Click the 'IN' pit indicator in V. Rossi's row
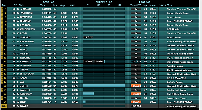The width and height of the screenshot is (202, 110). [136, 33]
